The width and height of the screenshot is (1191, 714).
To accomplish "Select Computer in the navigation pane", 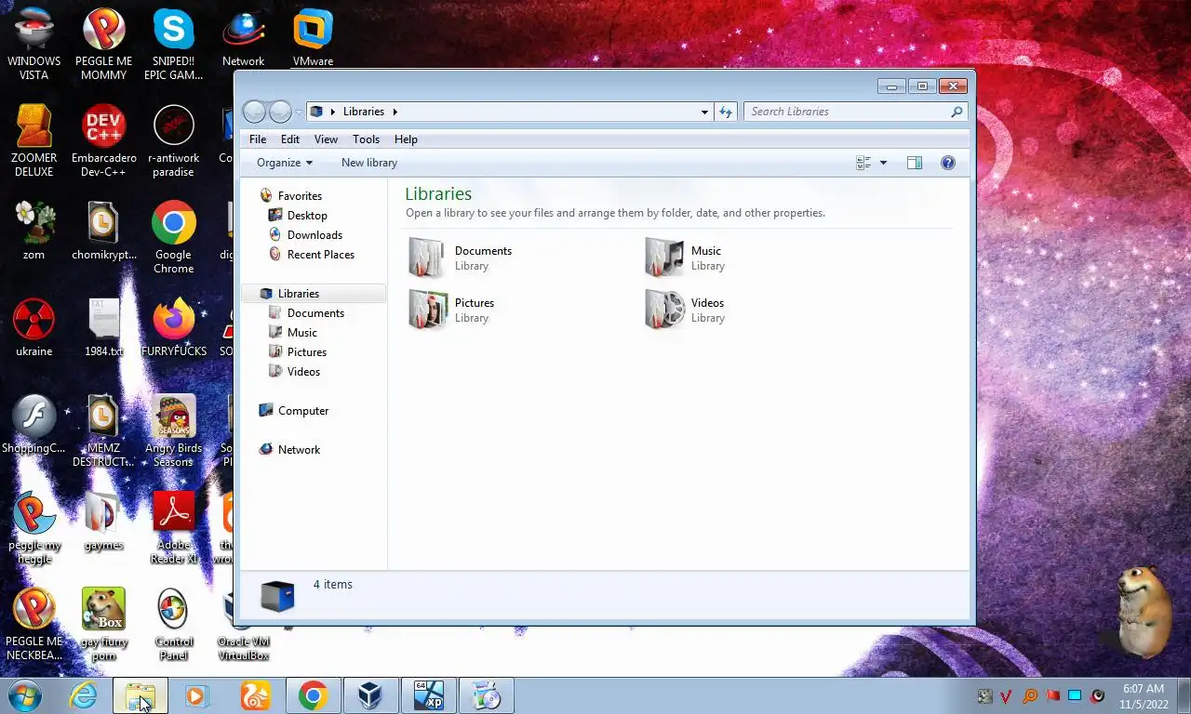I will click(302, 411).
